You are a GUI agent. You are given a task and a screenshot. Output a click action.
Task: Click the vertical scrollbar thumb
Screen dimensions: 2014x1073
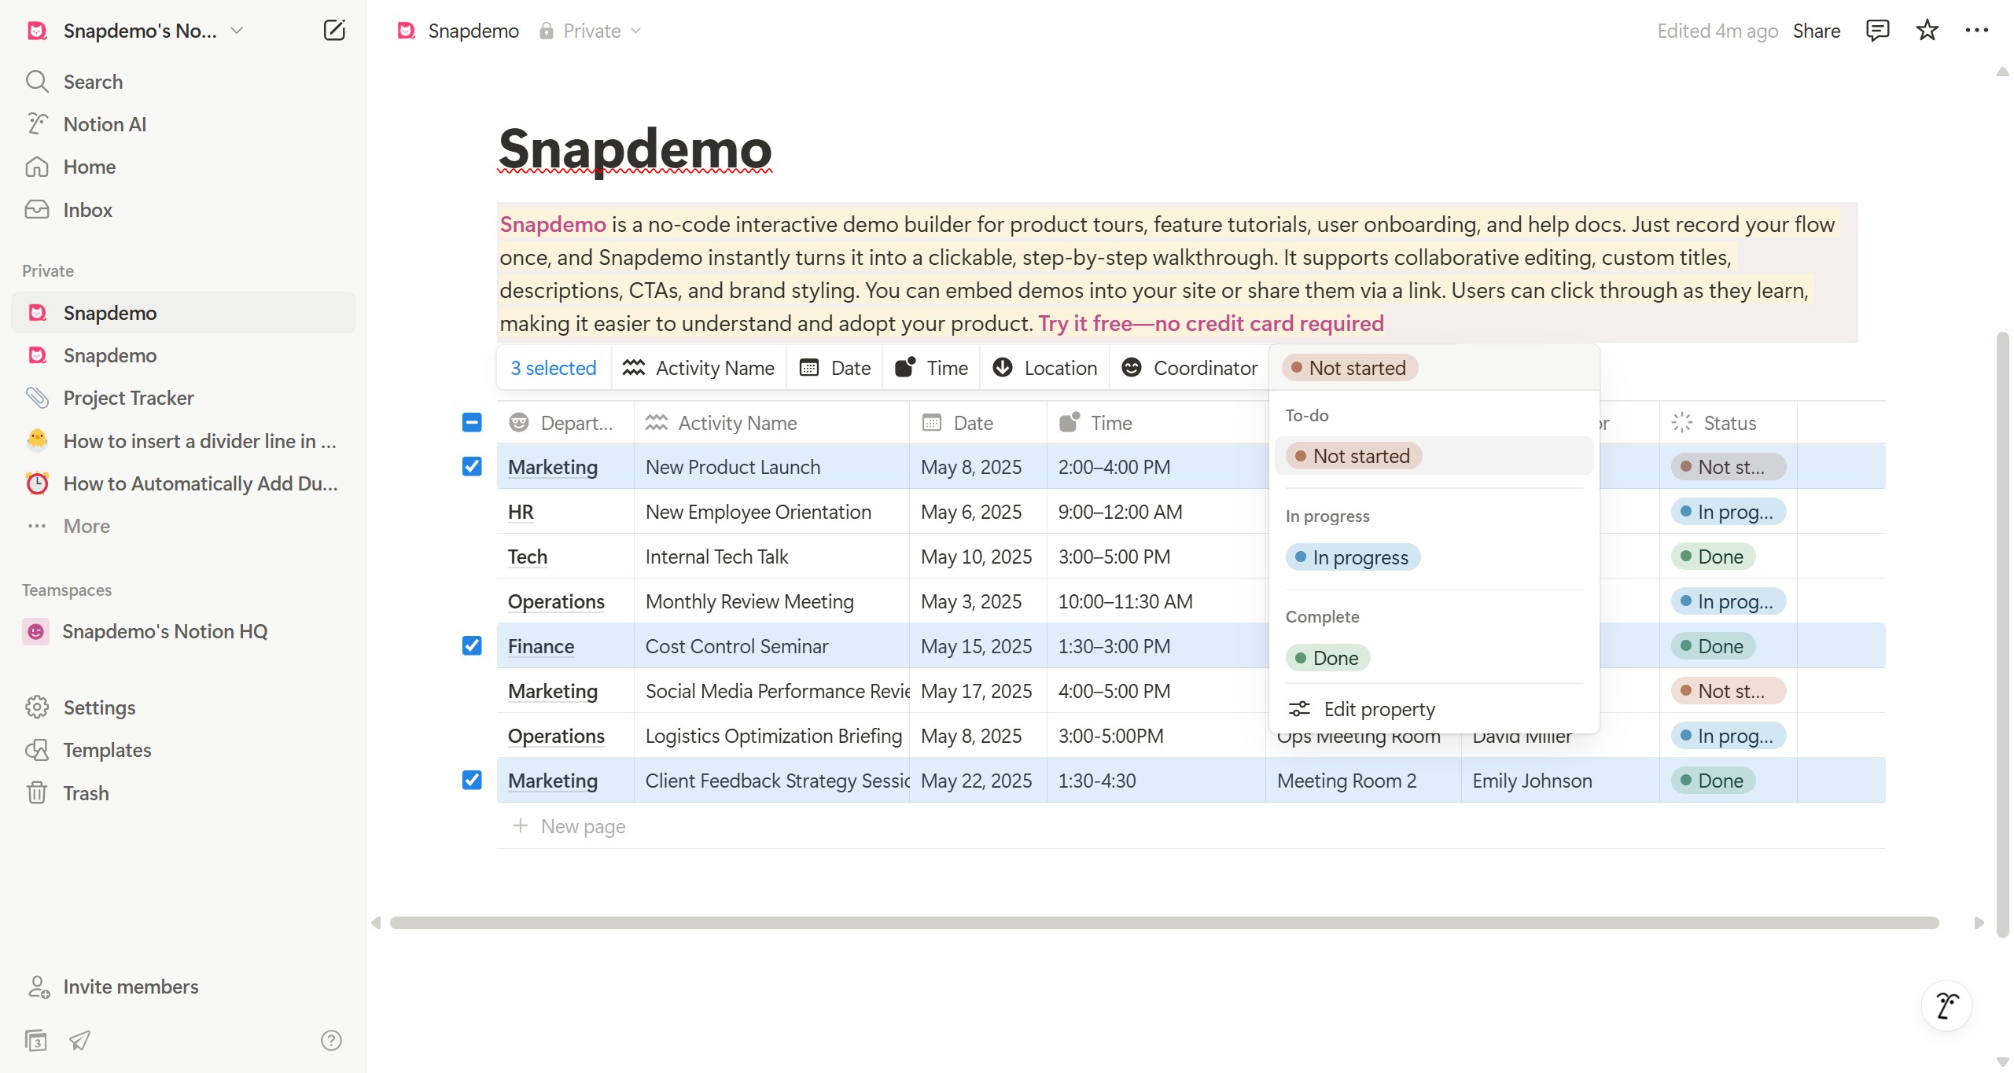[x=2002, y=634]
